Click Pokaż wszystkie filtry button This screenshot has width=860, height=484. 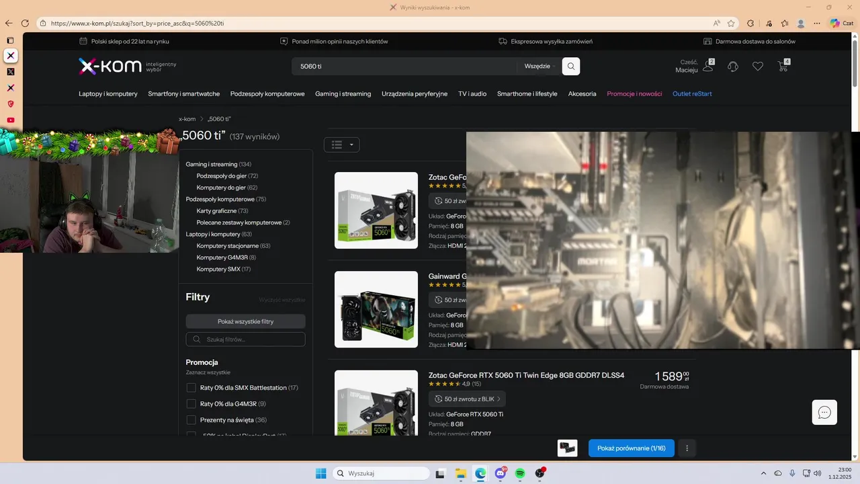tap(245, 321)
